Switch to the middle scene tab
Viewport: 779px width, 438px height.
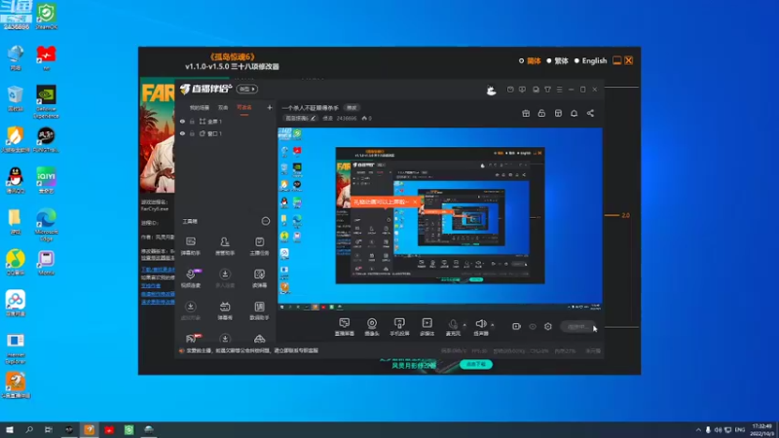[x=223, y=107]
